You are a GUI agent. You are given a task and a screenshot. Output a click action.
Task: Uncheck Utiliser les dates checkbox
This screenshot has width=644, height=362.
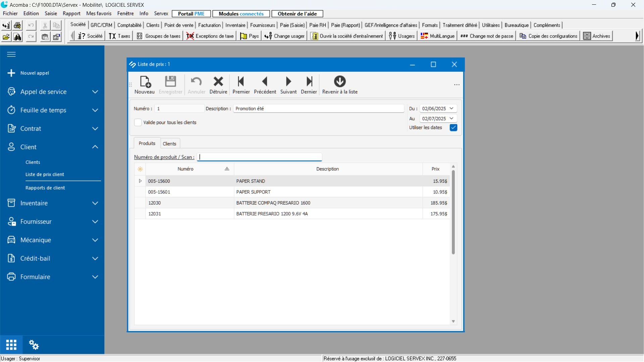(453, 128)
